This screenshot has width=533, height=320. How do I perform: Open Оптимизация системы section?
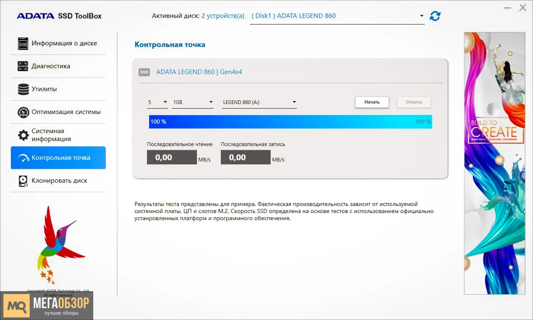(x=58, y=112)
